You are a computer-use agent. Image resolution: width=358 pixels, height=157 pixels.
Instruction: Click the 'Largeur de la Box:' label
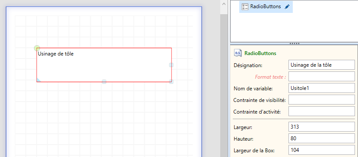(253, 150)
